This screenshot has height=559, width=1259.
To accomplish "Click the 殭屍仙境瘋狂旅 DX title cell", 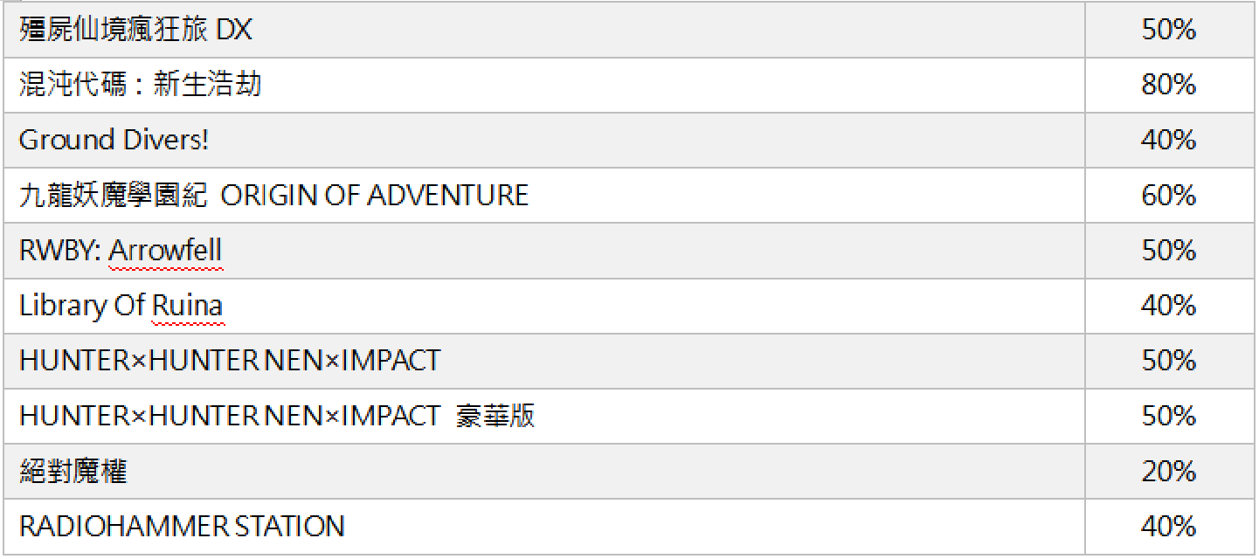I will (x=135, y=31).
